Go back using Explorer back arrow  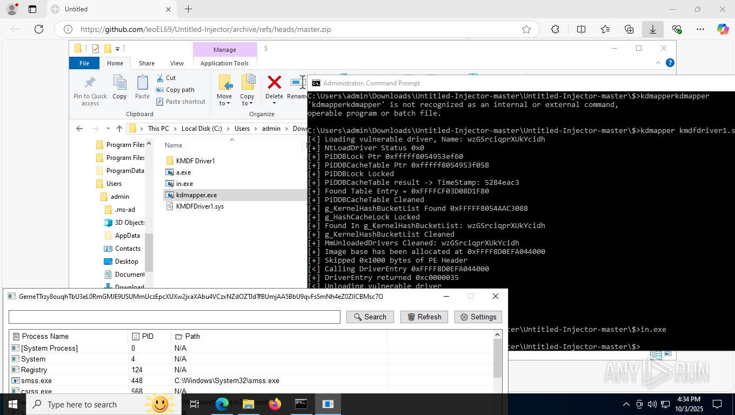79,129
